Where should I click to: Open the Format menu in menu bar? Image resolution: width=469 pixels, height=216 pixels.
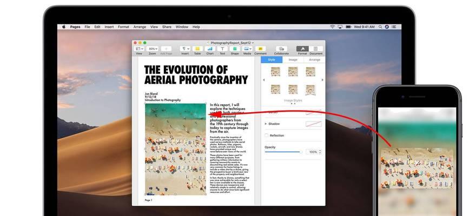pos(123,27)
